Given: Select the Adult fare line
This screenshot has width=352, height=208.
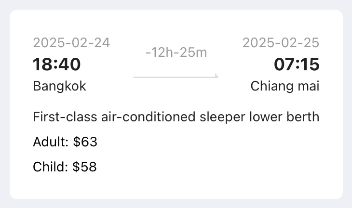Looking at the screenshot, I should click(65, 142).
